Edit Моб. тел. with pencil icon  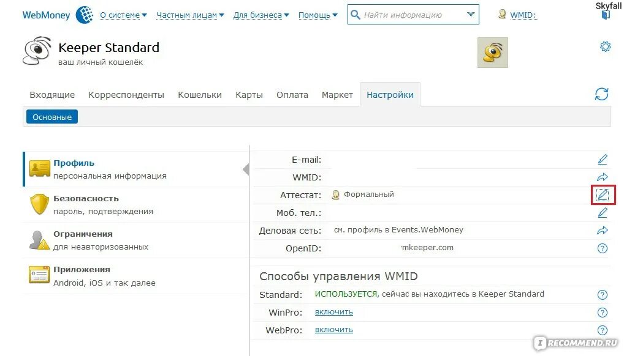[x=603, y=213]
